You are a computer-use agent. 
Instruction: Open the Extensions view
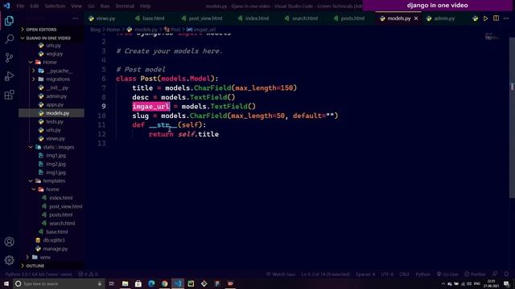[x=9, y=95]
